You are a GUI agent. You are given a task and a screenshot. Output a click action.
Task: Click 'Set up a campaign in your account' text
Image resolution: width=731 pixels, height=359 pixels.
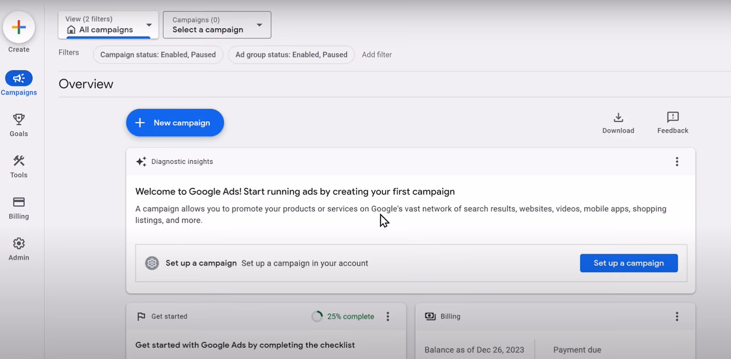tap(305, 264)
